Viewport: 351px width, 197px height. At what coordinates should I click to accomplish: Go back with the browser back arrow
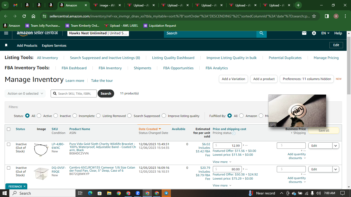tap(6, 16)
